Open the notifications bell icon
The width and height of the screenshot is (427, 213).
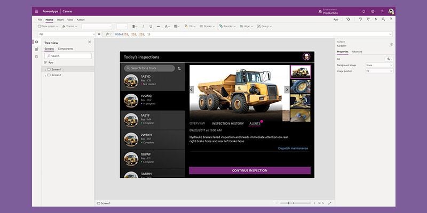363,11
